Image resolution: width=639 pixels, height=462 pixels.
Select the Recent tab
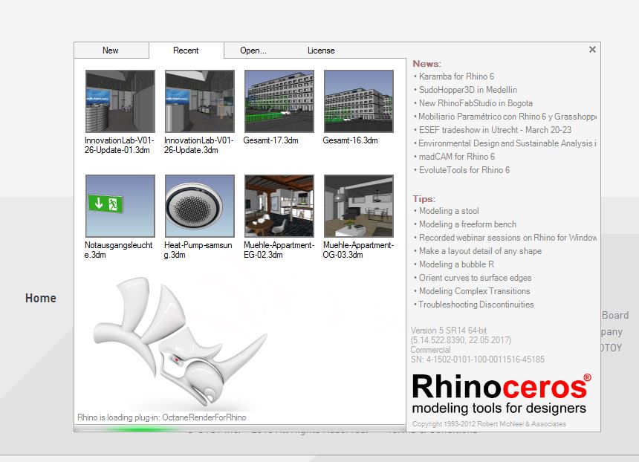[x=186, y=51]
